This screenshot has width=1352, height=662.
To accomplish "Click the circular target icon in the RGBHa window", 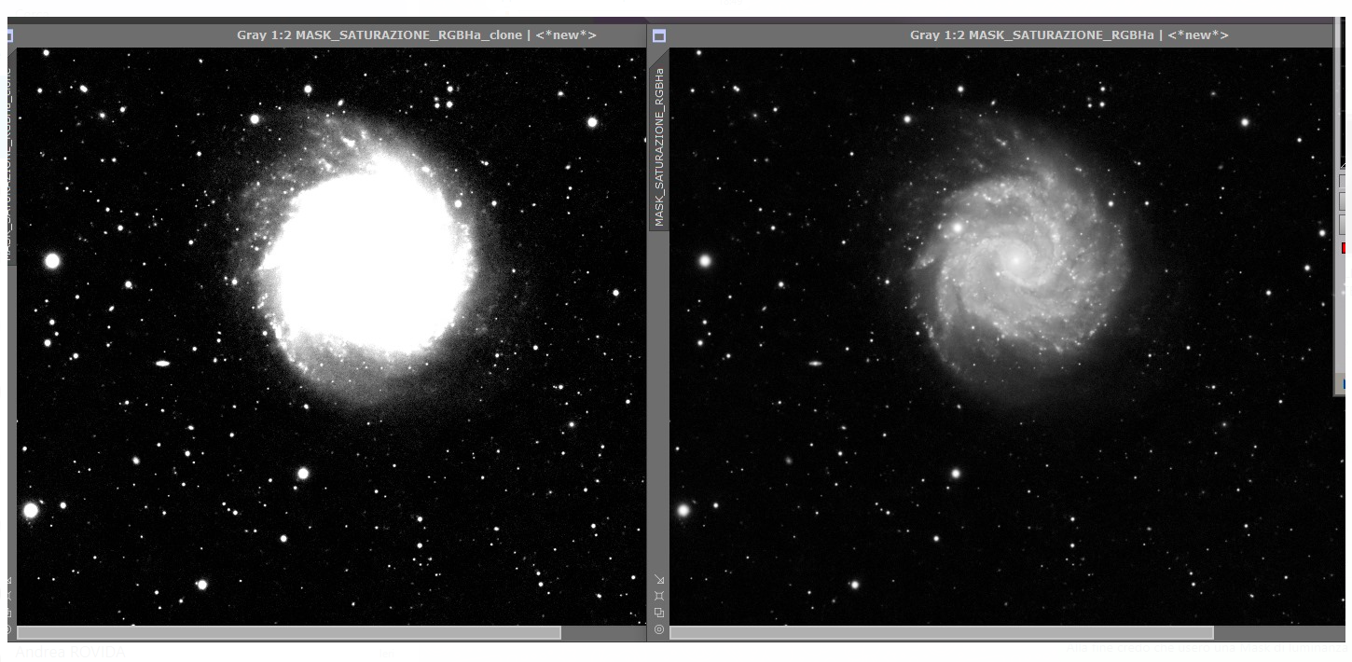I will click(x=659, y=629).
